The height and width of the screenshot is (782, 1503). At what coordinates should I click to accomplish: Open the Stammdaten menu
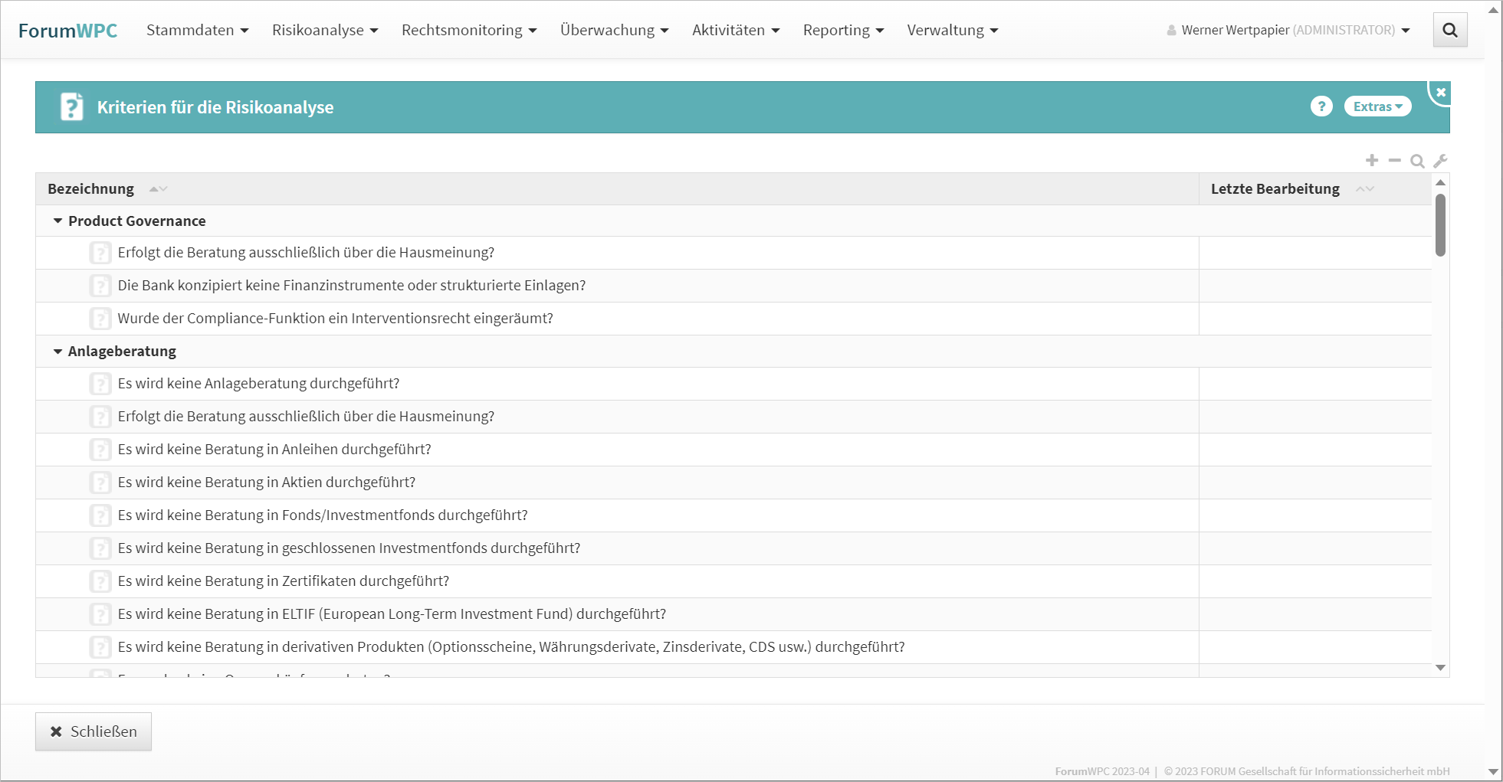pos(197,30)
